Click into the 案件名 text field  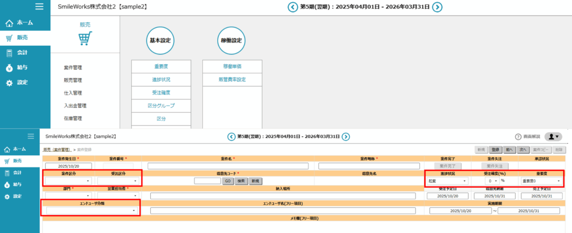coord(228,166)
